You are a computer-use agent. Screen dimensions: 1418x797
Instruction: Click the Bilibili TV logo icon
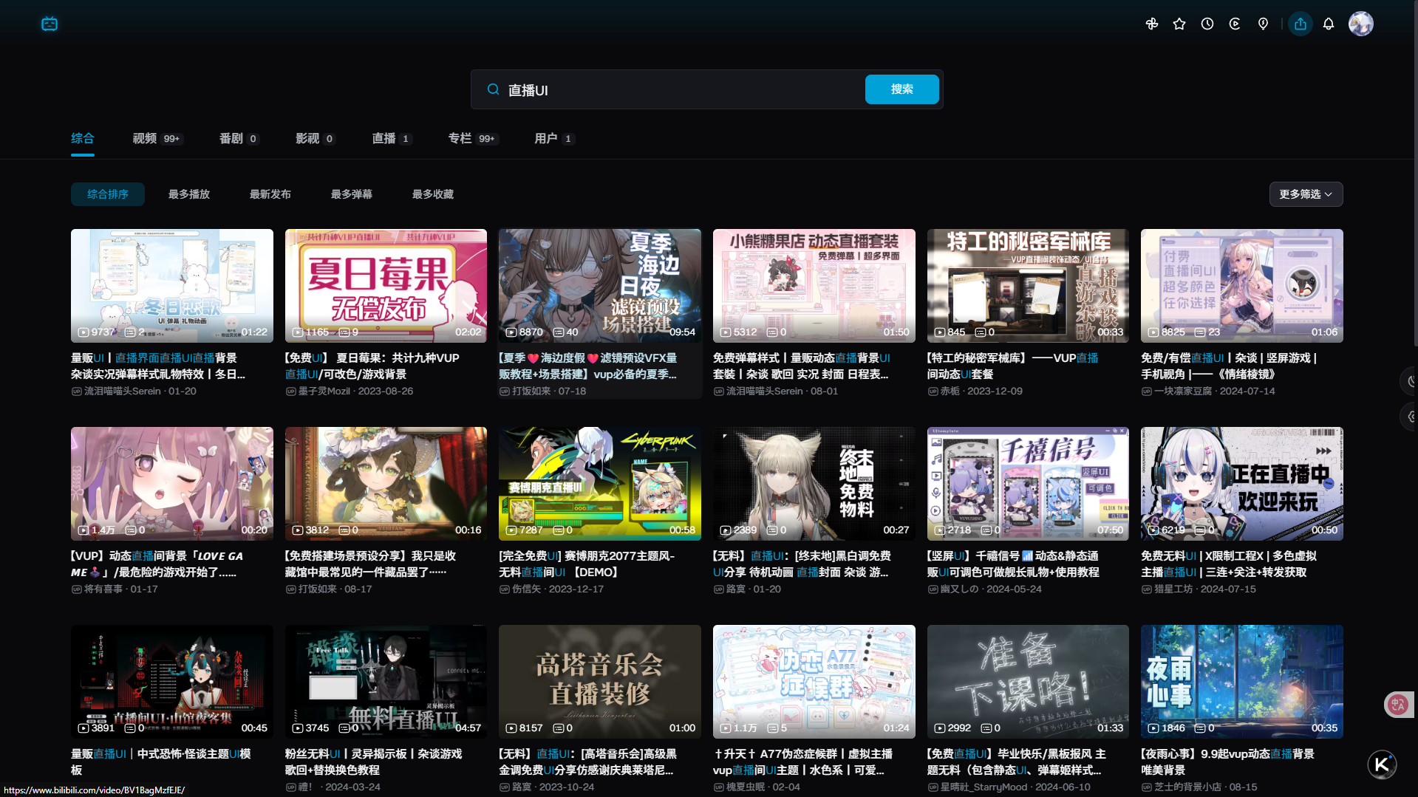tap(50, 24)
